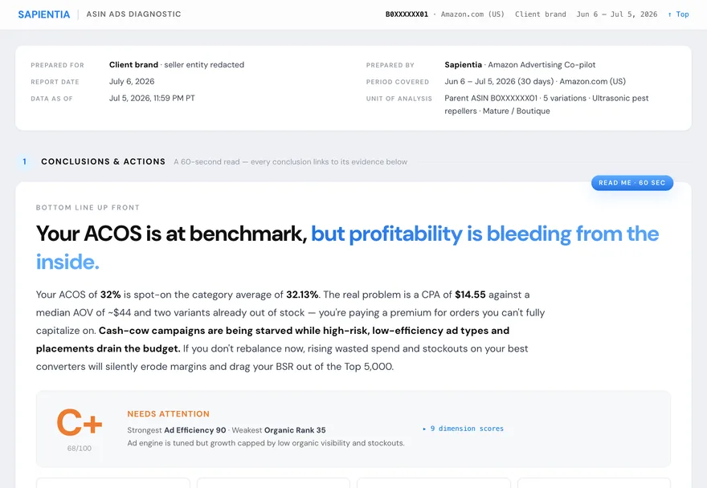This screenshot has height=488, width=707.
Task: Click the Weakest Organic Rank 35 text
Action: point(279,430)
